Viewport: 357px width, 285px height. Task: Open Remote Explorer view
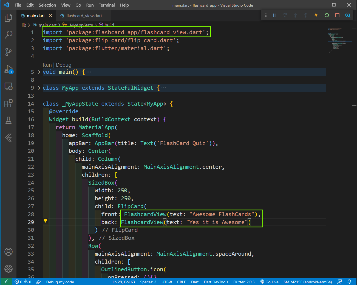tap(8, 86)
